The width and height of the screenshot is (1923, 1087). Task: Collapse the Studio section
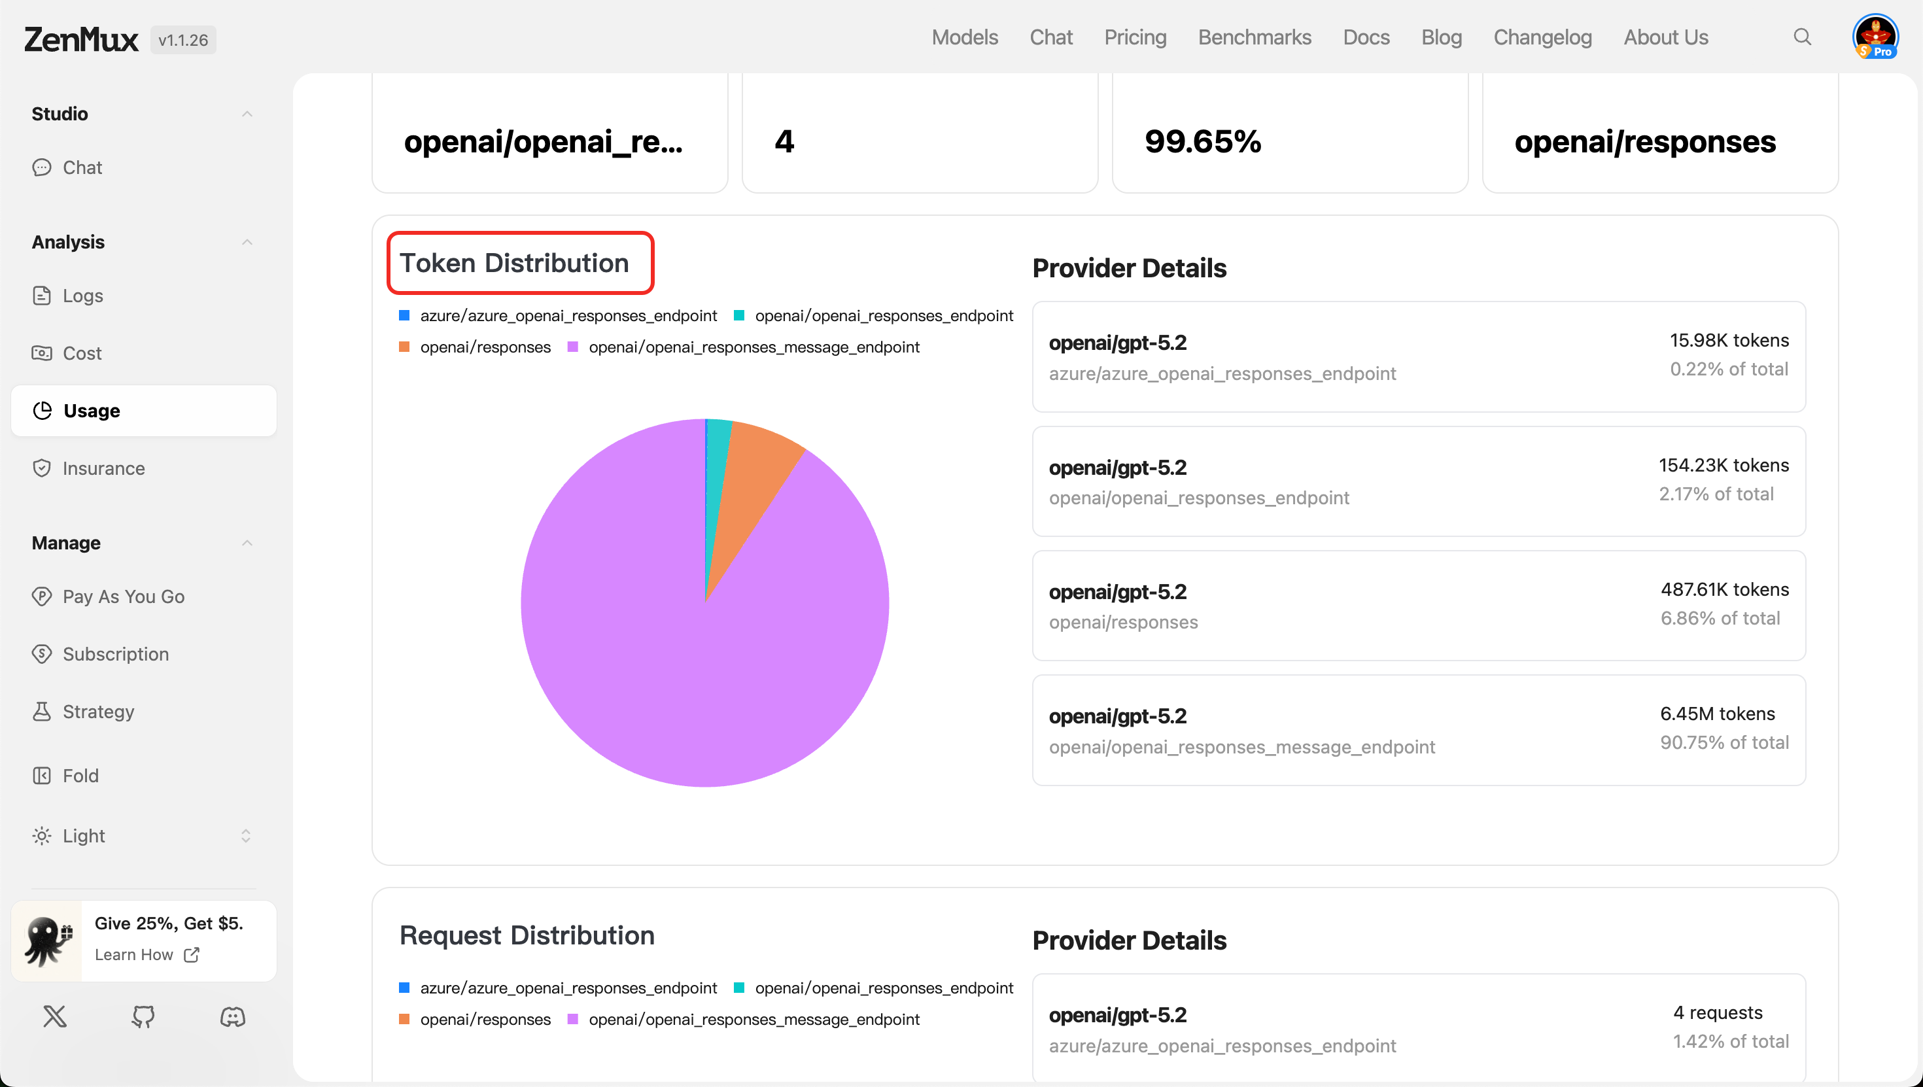click(247, 114)
